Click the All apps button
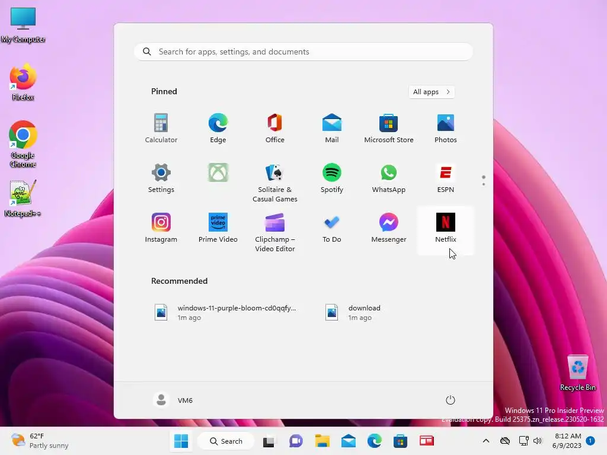Image resolution: width=607 pixels, height=455 pixels. [432, 92]
